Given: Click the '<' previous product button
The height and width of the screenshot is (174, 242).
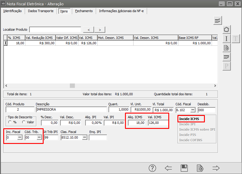Looking at the screenshot, I should [89, 29].
